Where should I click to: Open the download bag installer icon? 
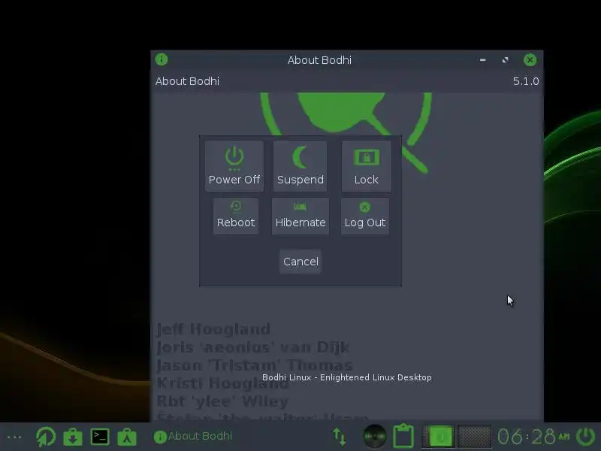(x=73, y=437)
